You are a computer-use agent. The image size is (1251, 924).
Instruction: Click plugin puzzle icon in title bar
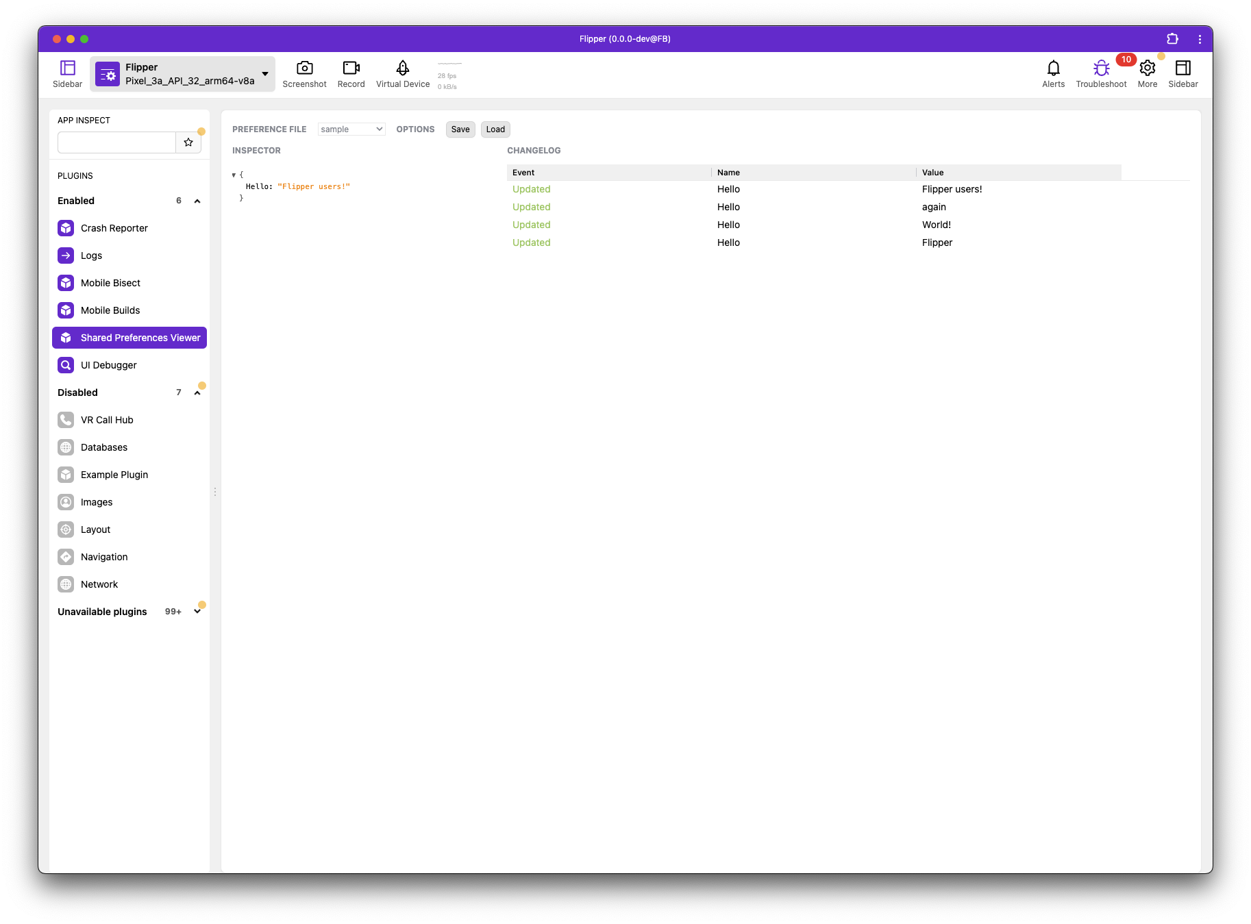(1172, 39)
